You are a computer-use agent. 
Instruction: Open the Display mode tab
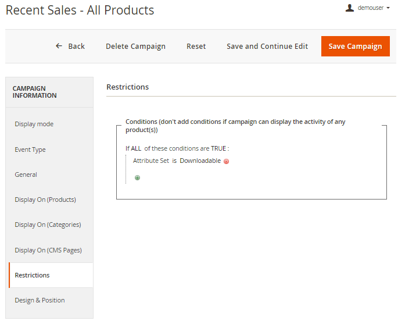click(34, 124)
